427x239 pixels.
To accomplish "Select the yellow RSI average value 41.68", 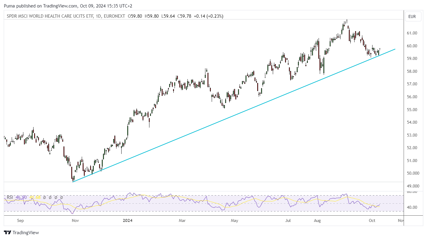I will pyautogui.click(x=35, y=197).
